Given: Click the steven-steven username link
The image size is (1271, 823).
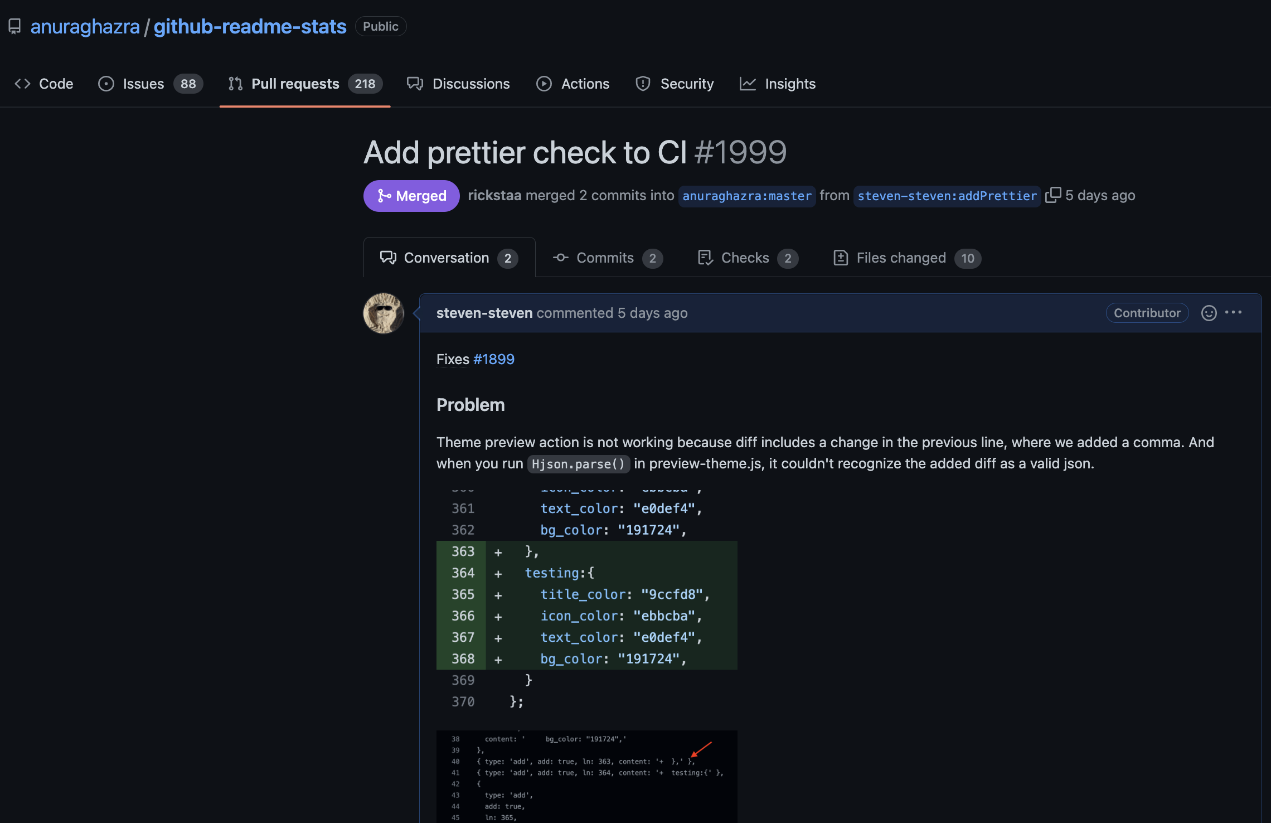Looking at the screenshot, I should point(484,312).
